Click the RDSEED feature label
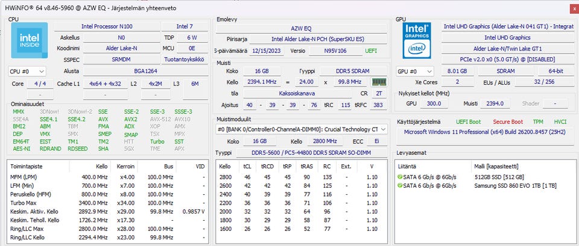 [78, 149]
